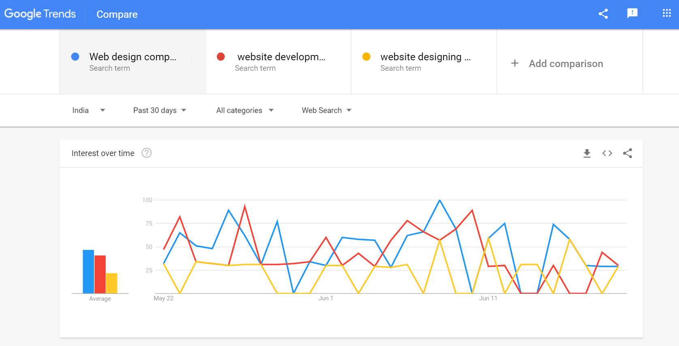Click the Compare title in header

point(117,14)
